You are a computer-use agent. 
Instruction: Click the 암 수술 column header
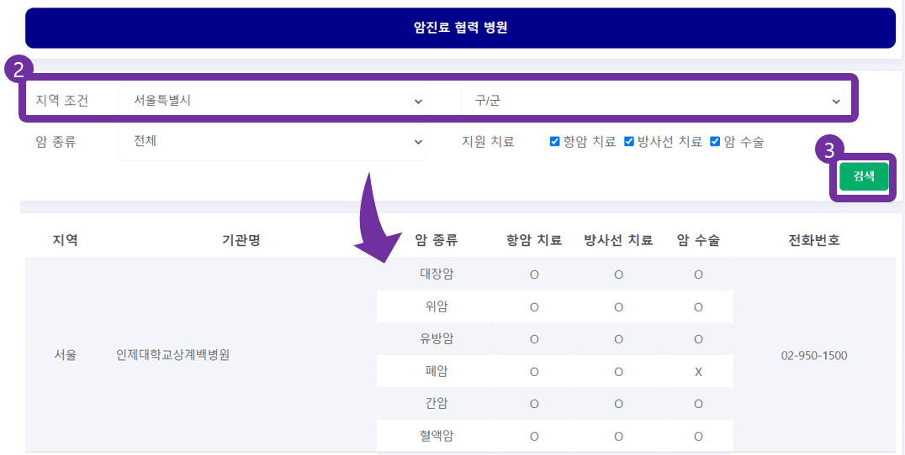pyautogui.click(x=698, y=240)
